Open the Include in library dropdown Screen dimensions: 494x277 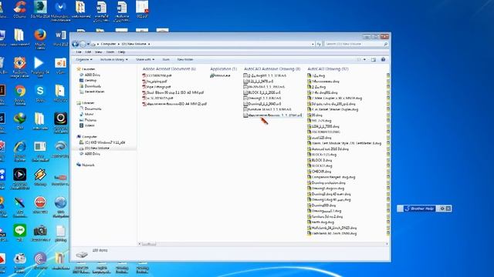113,59
